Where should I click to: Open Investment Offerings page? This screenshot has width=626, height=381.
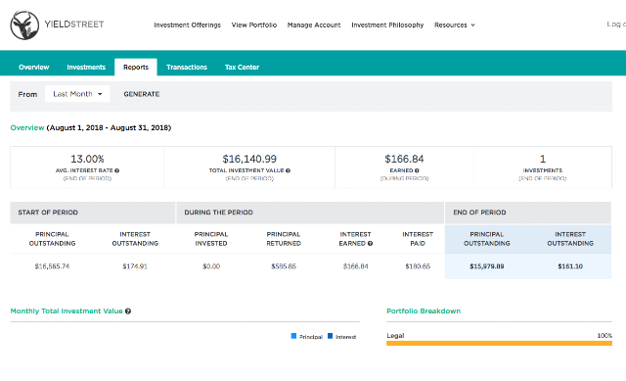point(187,24)
